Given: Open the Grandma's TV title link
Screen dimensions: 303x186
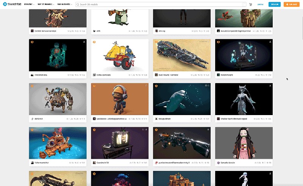Looking at the screenshot, I should click(103, 163).
